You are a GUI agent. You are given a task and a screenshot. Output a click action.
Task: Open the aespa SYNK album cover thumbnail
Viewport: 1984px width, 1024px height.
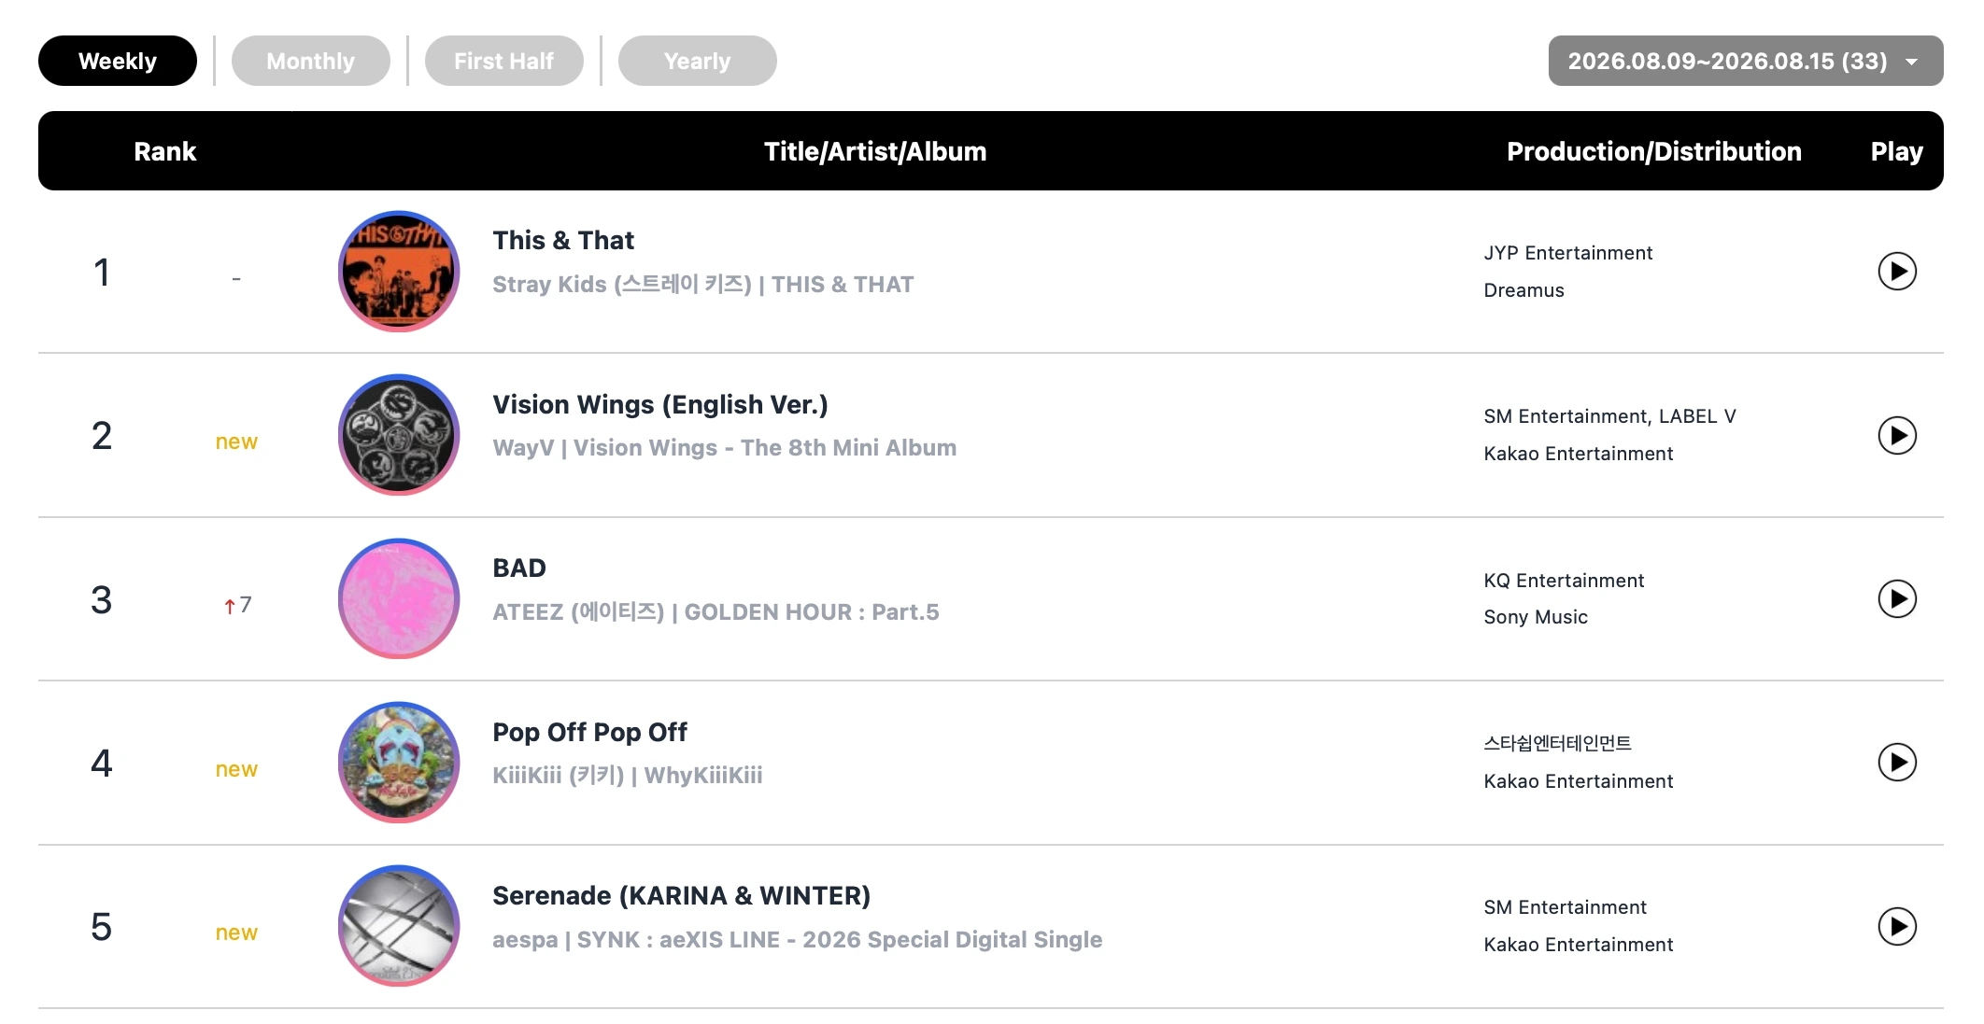coord(399,926)
